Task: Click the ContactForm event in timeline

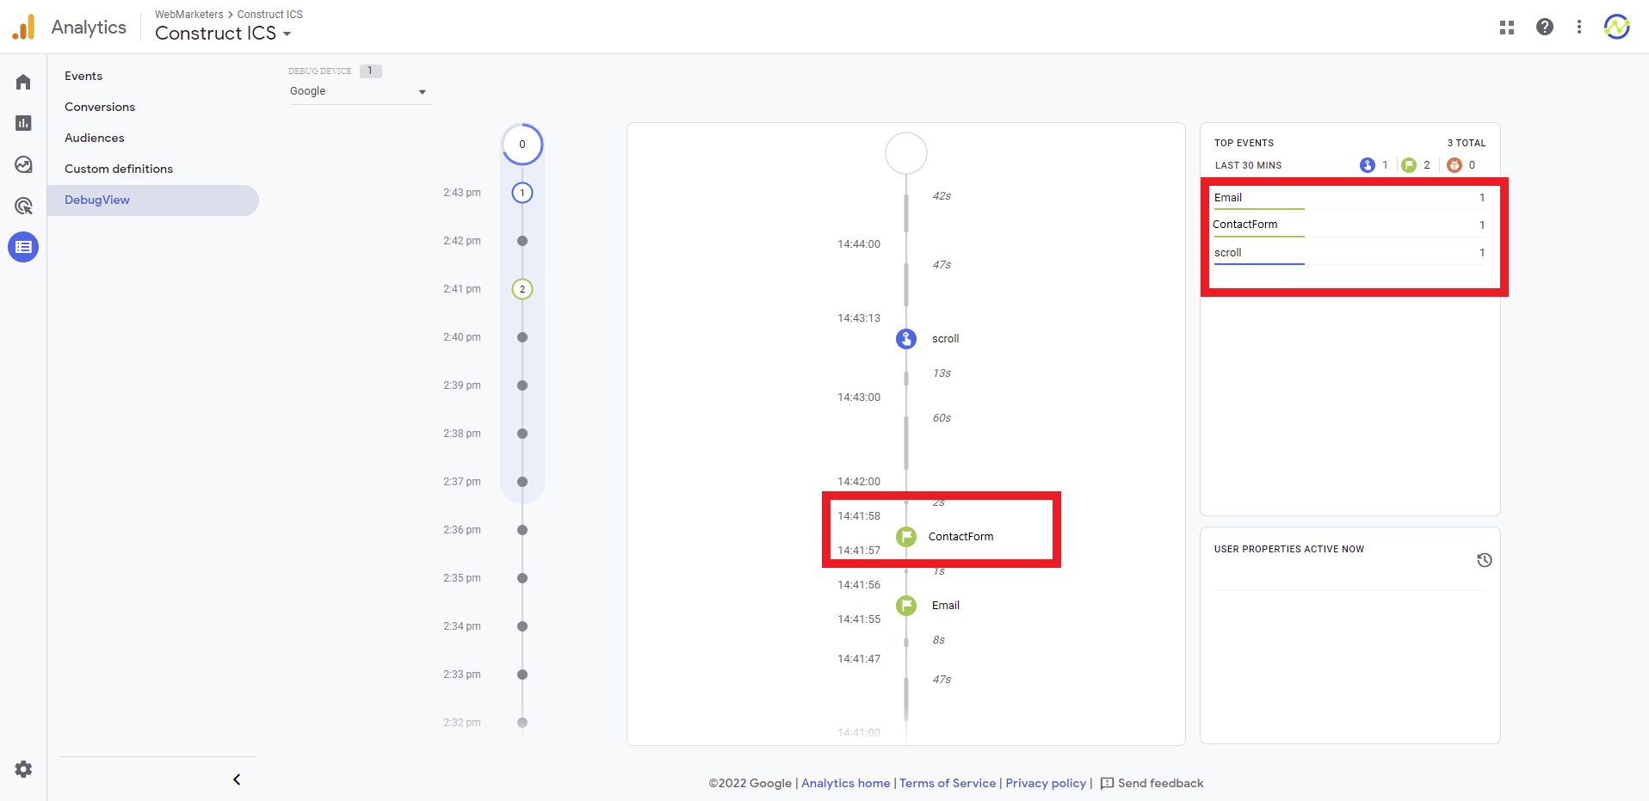Action: 960,536
